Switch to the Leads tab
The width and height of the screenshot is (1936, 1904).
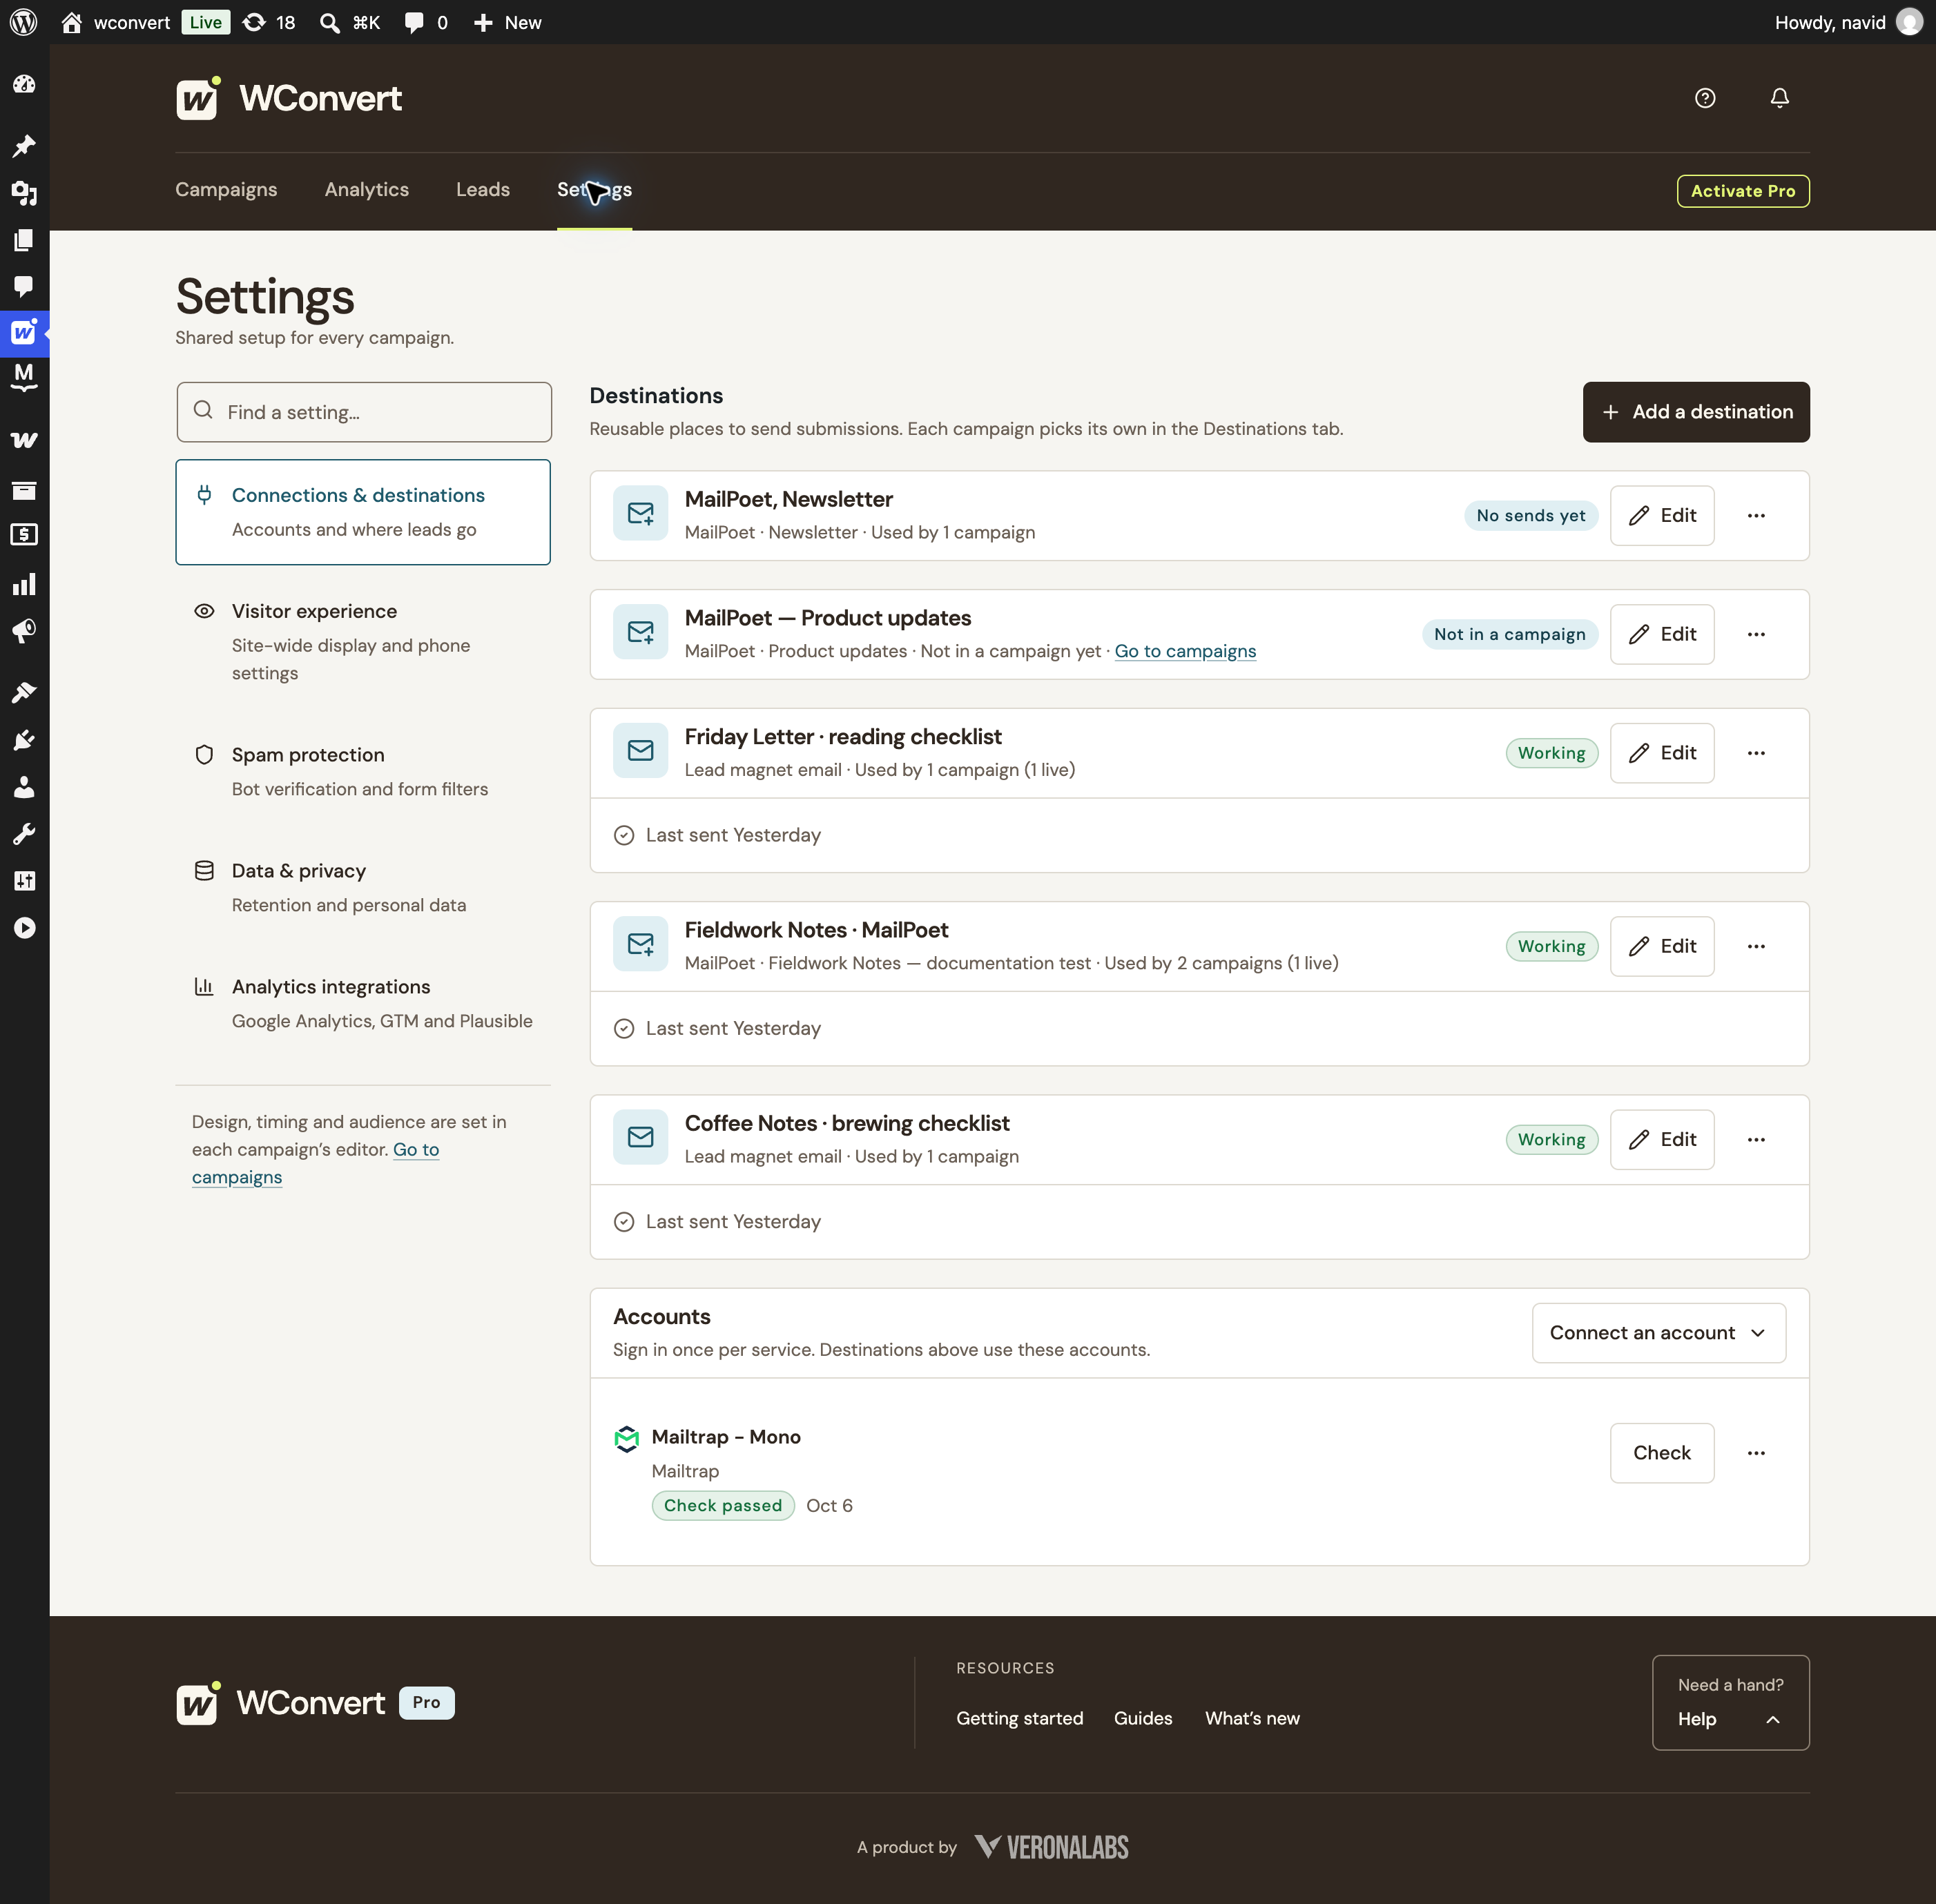coord(483,190)
